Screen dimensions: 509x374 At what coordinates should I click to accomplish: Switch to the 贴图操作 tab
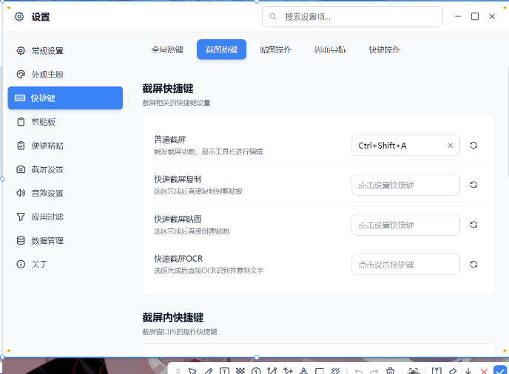point(276,50)
